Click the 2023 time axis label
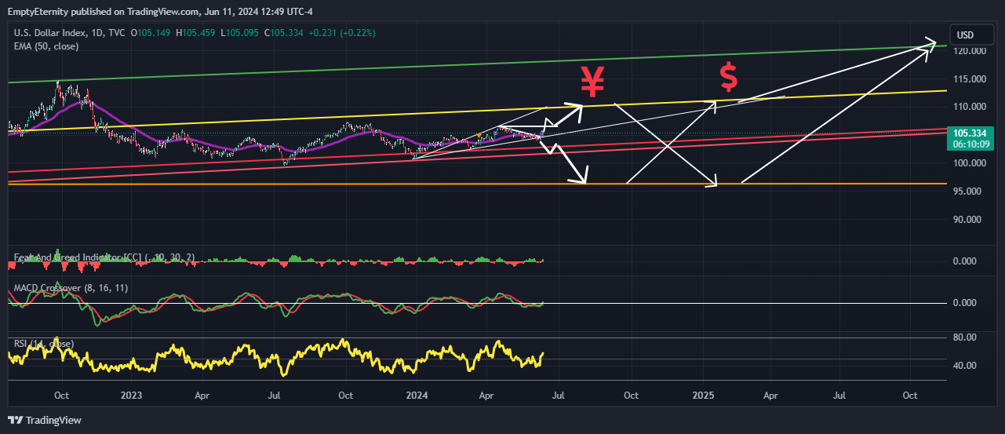 (x=130, y=397)
